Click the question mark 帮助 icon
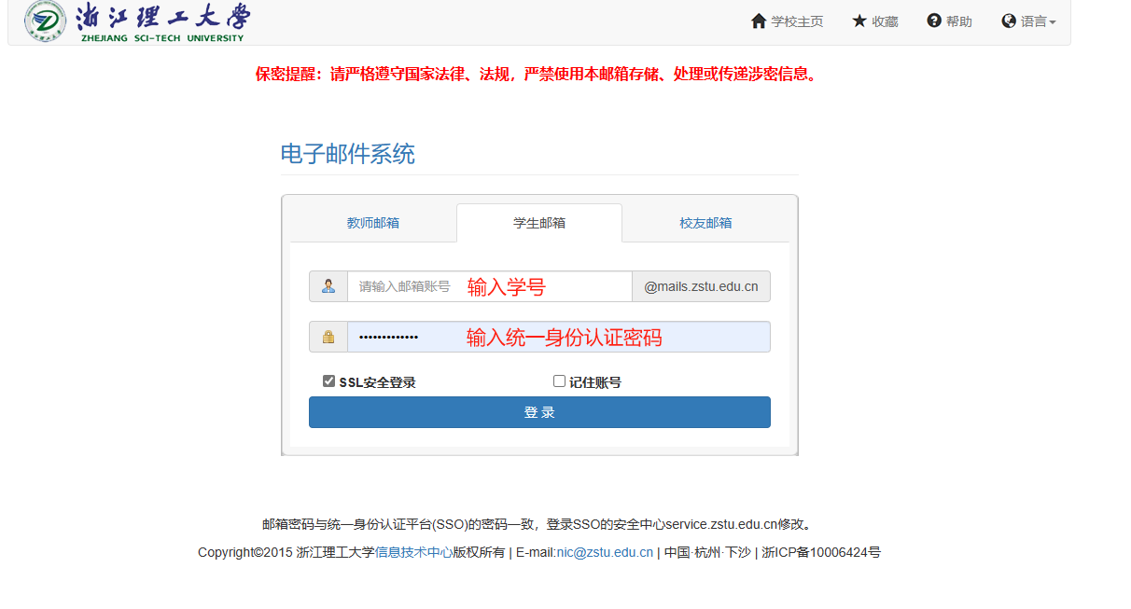This screenshot has width=1131, height=609. tap(934, 21)
